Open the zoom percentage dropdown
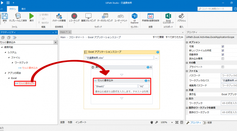Screen dimensions: 237x131 [172, 122]
